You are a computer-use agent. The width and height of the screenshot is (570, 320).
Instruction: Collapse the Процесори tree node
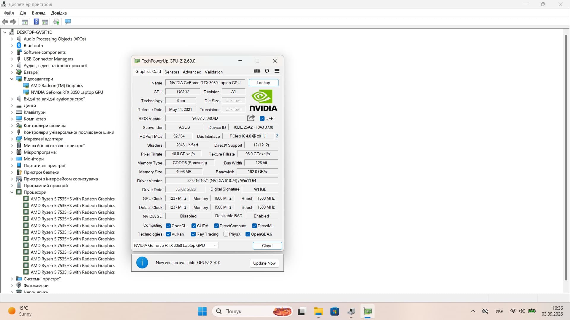12,192
